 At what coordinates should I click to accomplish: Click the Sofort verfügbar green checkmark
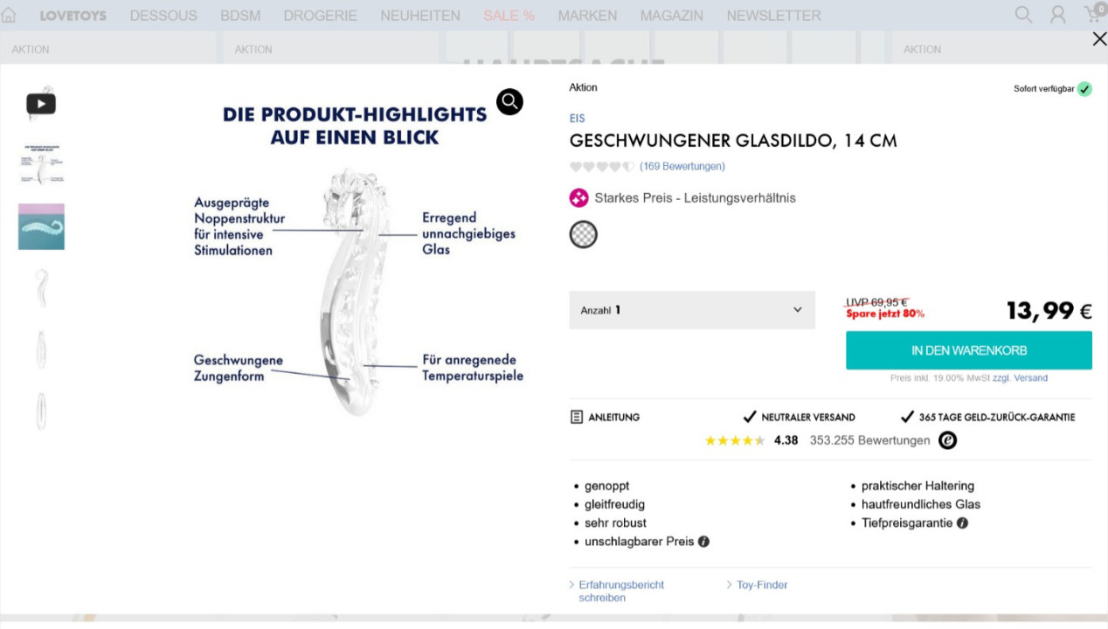[x=1084, y=88]
